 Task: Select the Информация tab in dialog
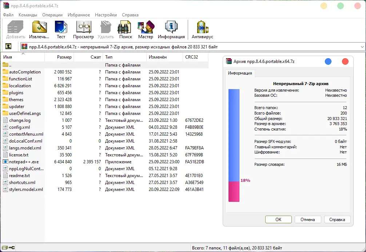(x=240, y=73)
